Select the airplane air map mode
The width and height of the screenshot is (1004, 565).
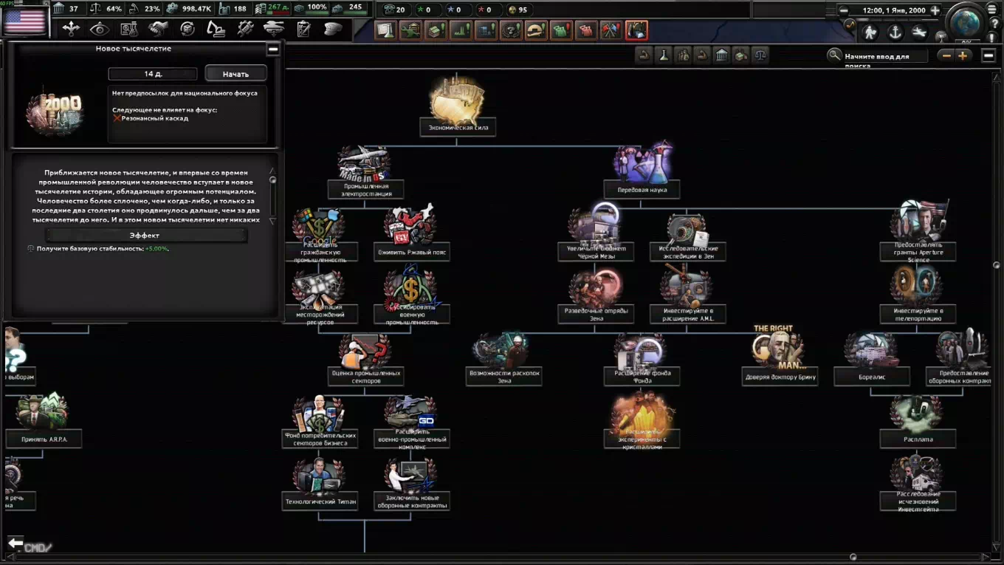[918, 32]
